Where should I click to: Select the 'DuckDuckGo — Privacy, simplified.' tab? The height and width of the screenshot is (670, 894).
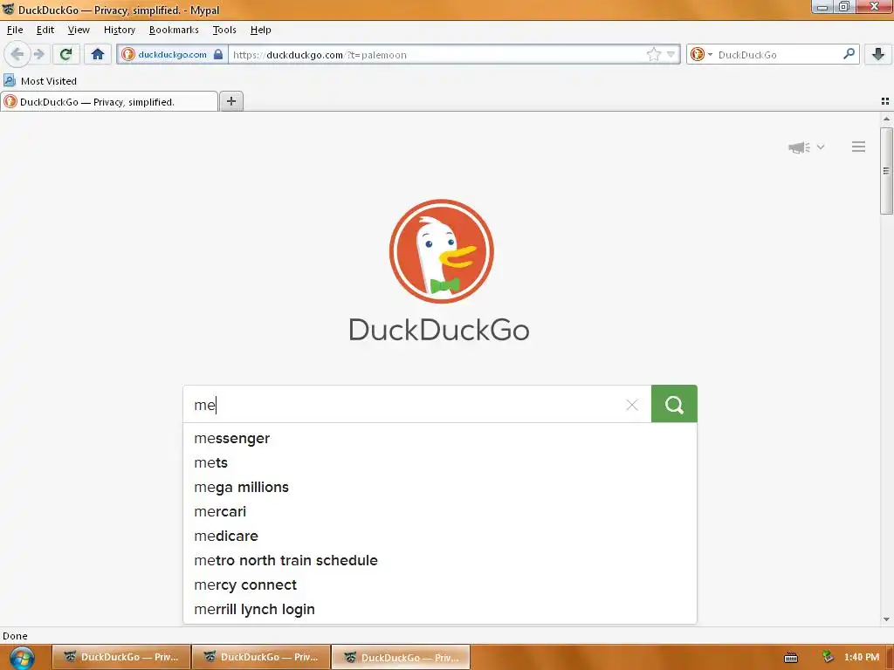pos(109,102)
